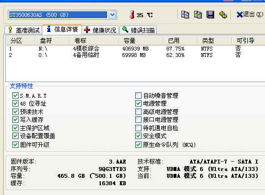The image size is (265, 195).
Task: Toggle the 自动噪音管理 checkbox
Action: click(138, 96)
